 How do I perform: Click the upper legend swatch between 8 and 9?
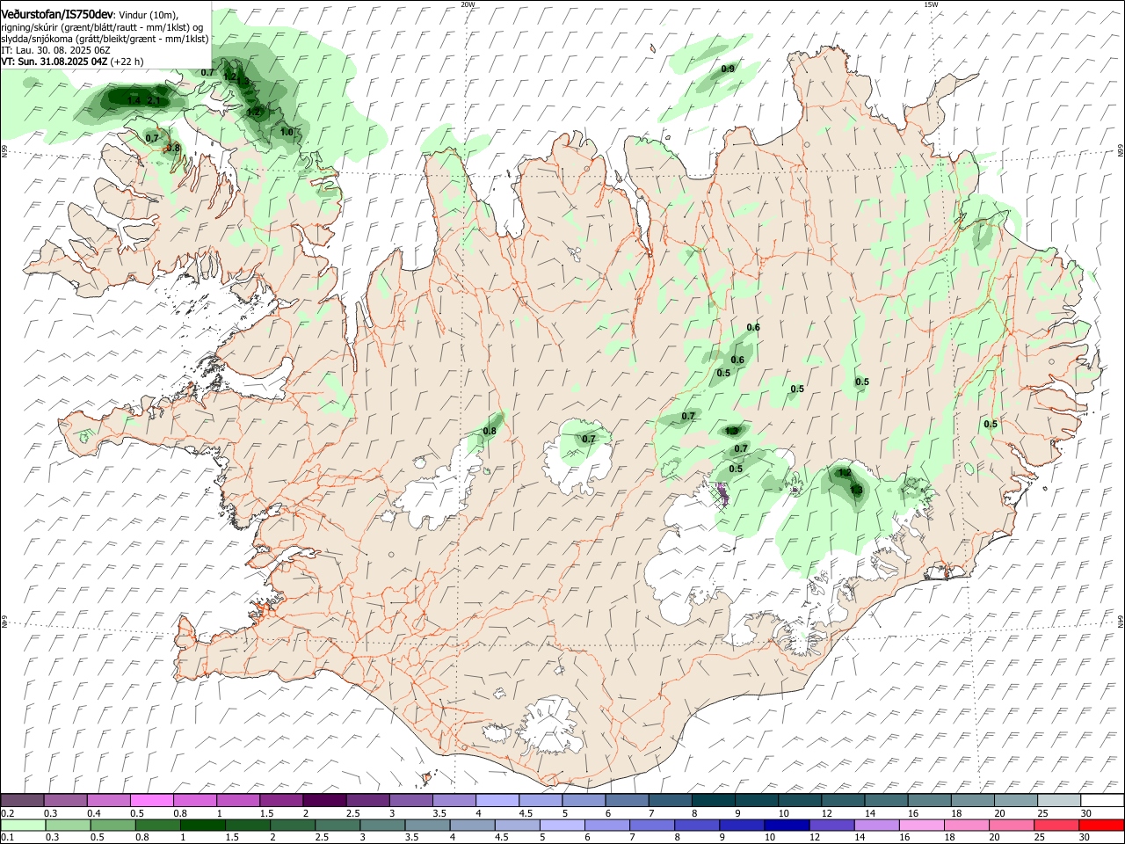[712, 800]
